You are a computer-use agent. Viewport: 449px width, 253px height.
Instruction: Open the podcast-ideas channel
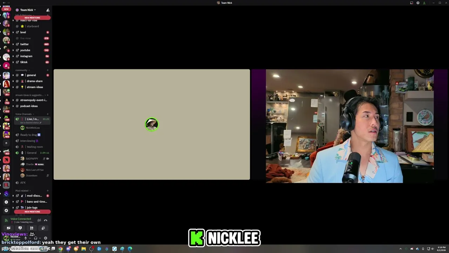tap(32, 106)
